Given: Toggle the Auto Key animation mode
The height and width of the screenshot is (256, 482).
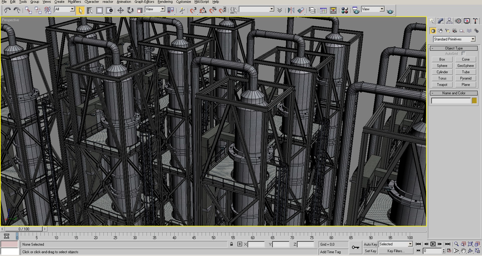Looking at the screenshot, I should (370, 244).
